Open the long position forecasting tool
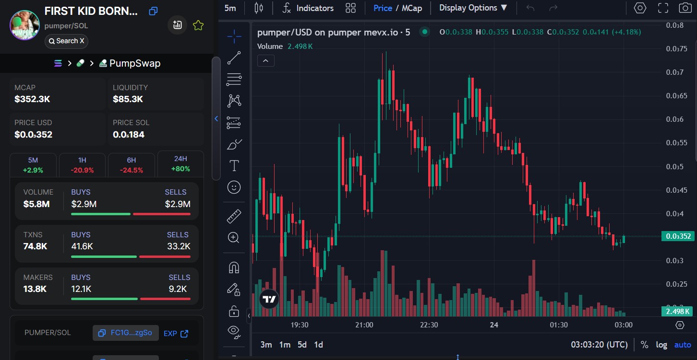Viewport: 697px width, 360px height. click(x=234, y=123)
